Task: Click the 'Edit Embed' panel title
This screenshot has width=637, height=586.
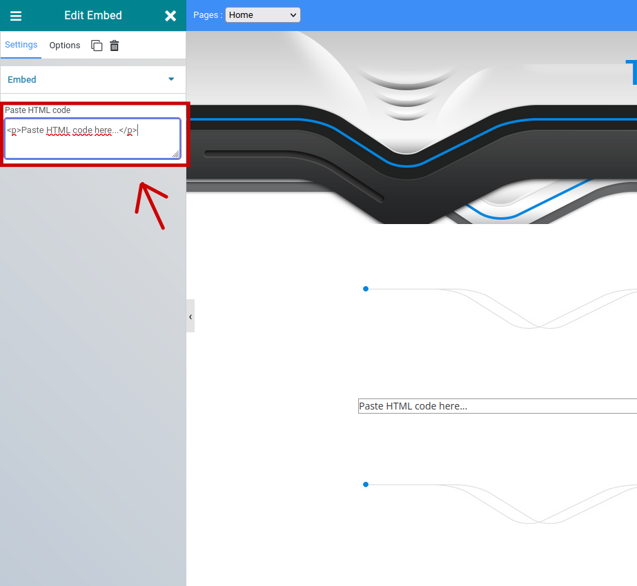Action: pos(93,16)
